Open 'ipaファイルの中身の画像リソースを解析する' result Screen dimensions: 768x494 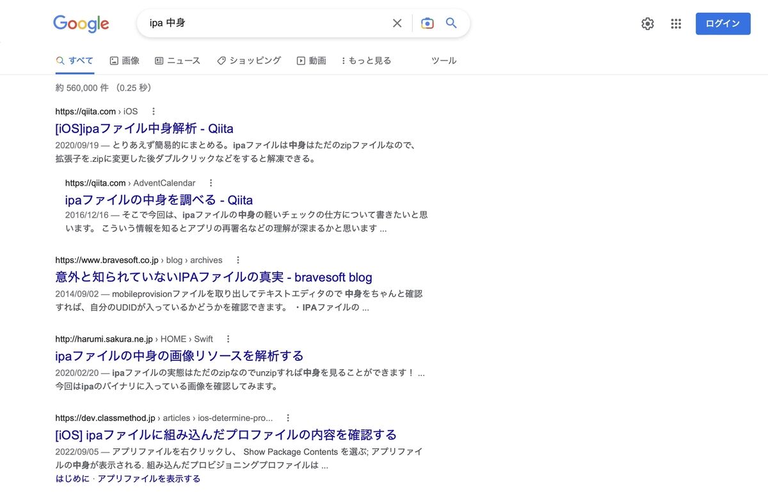pyautogui.click(x=180, y=356)
